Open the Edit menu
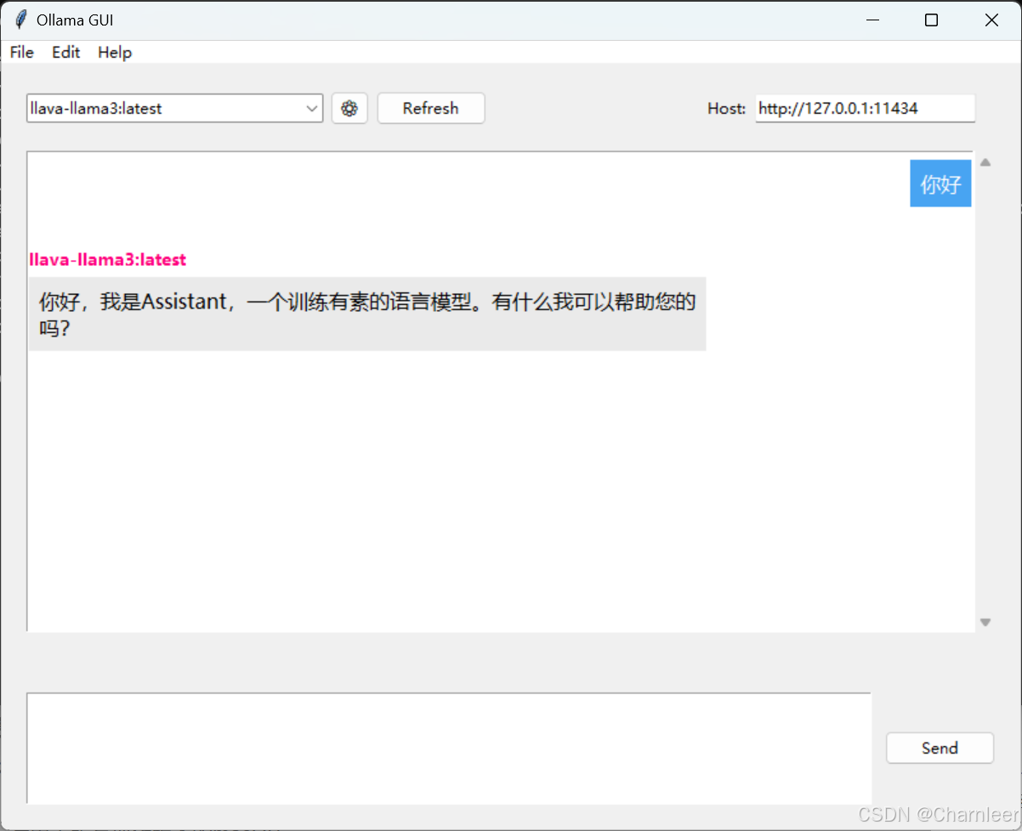Viewport: 1022px width, 831px height. click(x=65, y=53)
